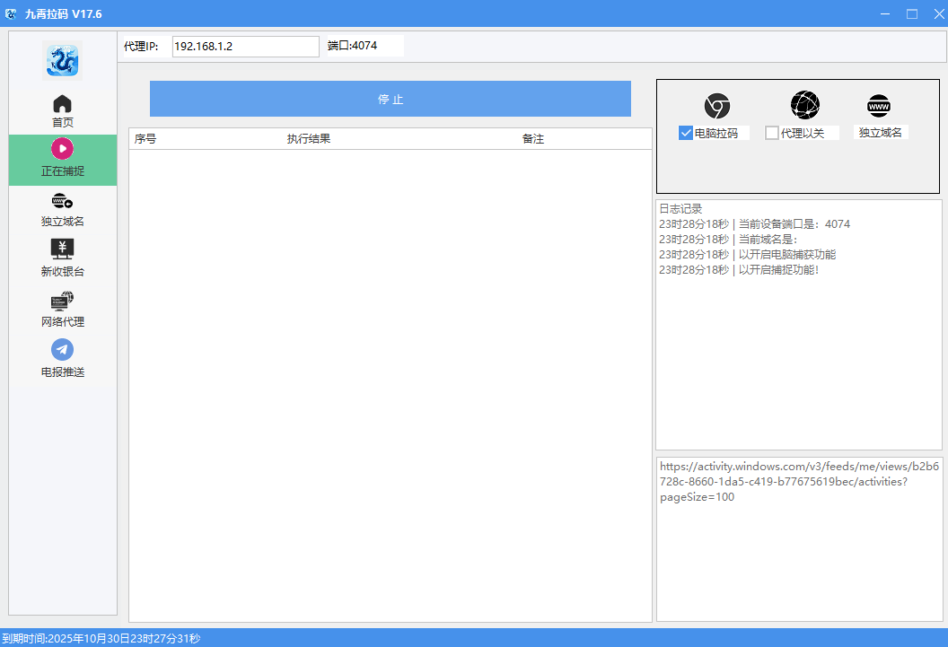Screen dimensions: 948x647
Task: Click the Chrome icon above 电脑拉码
Action: [x=716, y=106]
